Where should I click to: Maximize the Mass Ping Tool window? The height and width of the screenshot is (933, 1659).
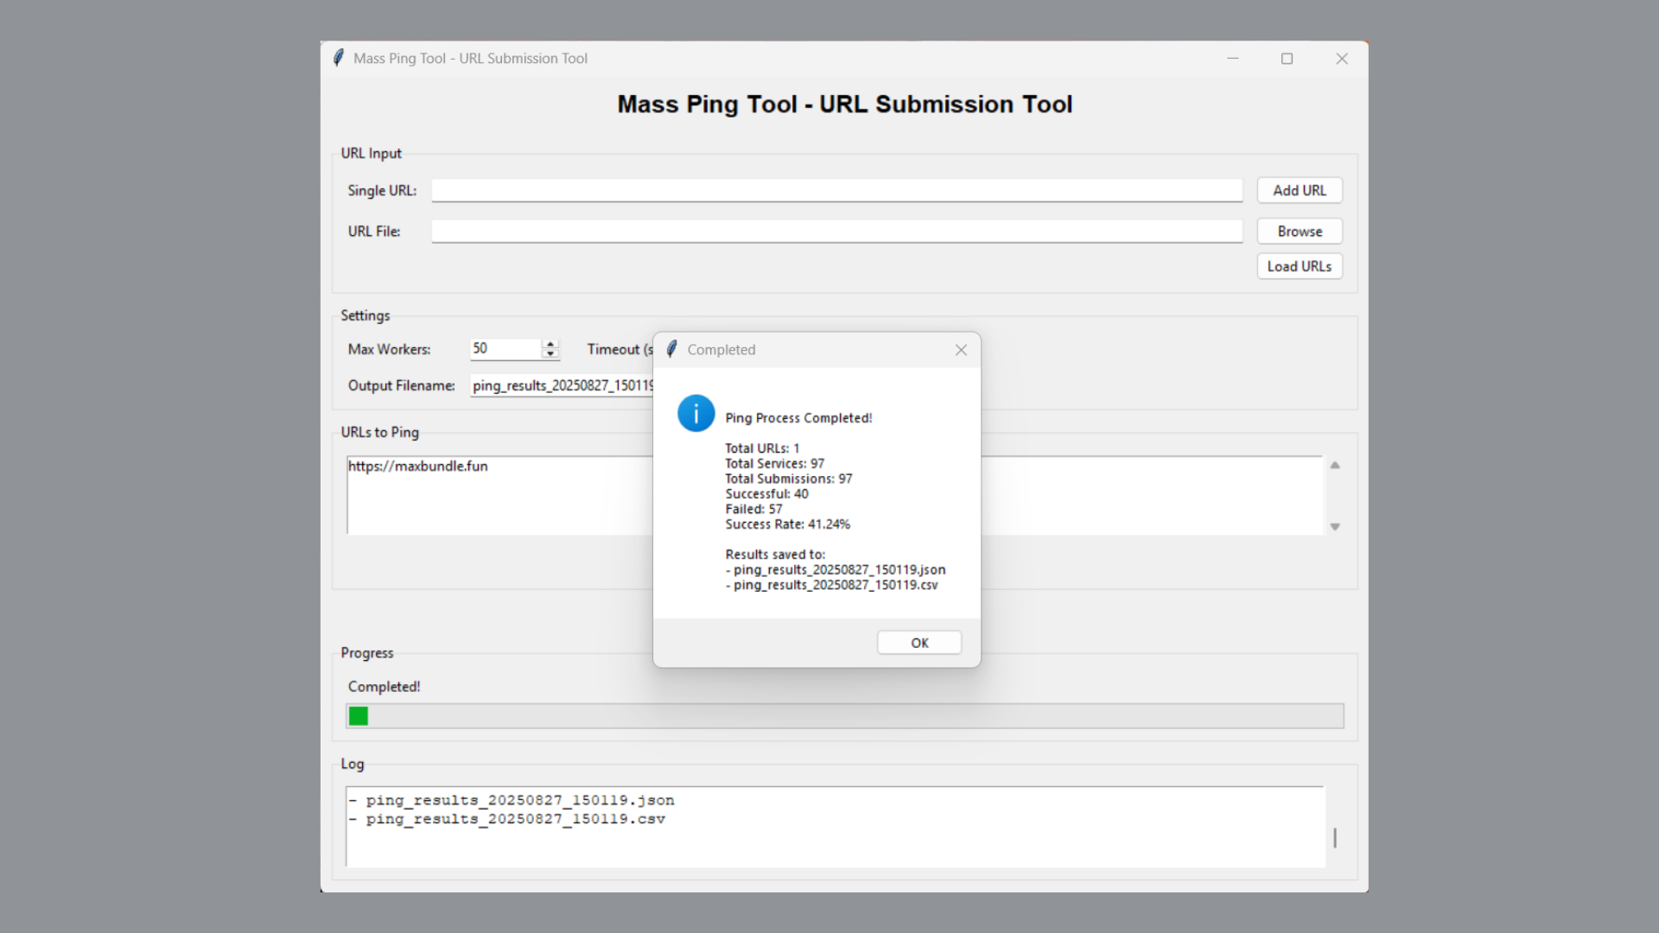[1287, 59]
